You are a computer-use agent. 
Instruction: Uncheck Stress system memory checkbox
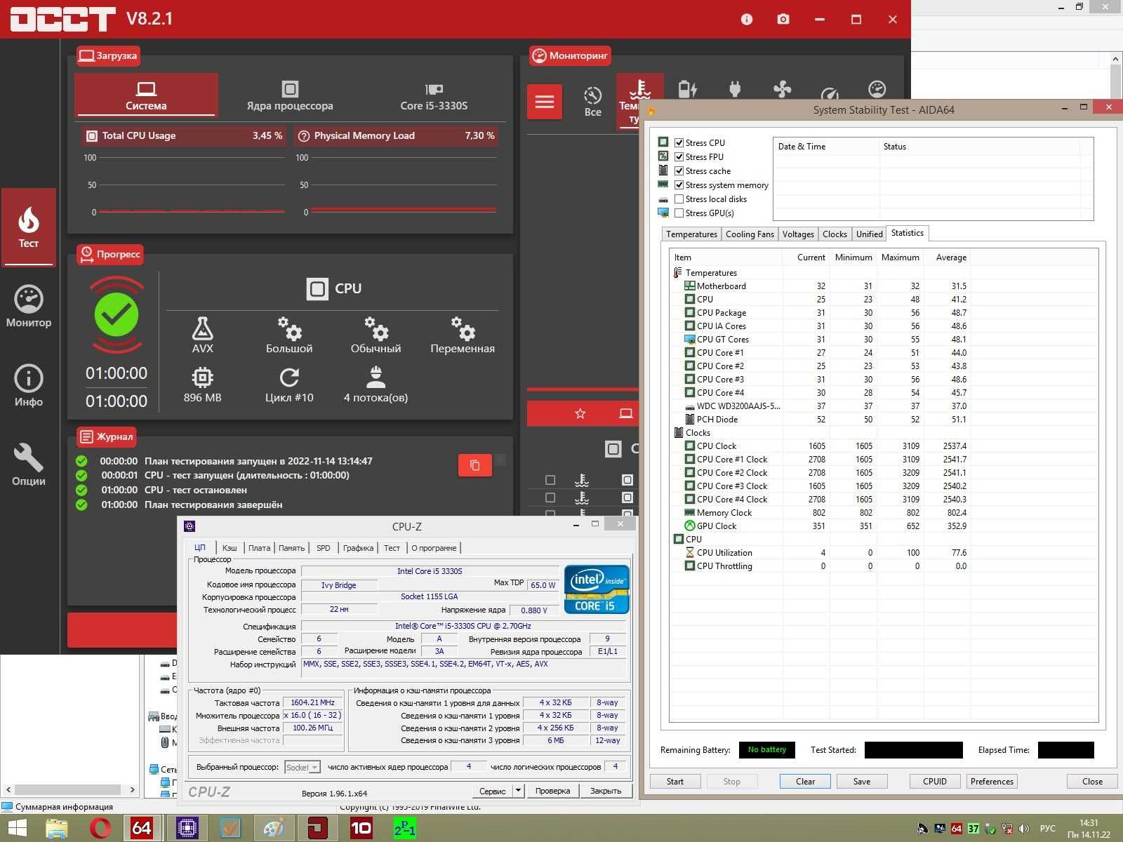pos(679,185)
